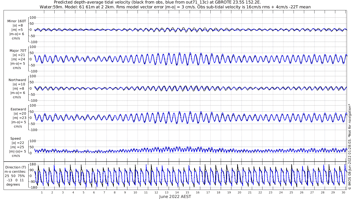Click the '|m|-|o|= 5' value under Speed
Image resolution: width=354 pixels, height=202 pixels.
(x=17, y=151)
